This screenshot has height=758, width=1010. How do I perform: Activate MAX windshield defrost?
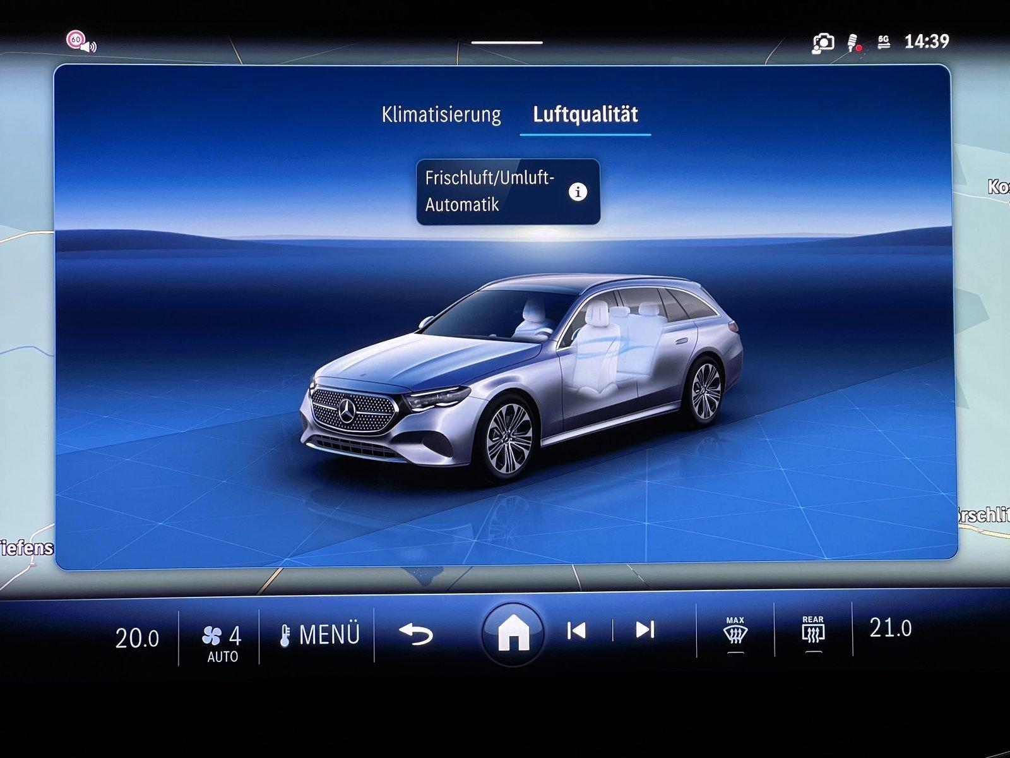(x=735, y=634)
